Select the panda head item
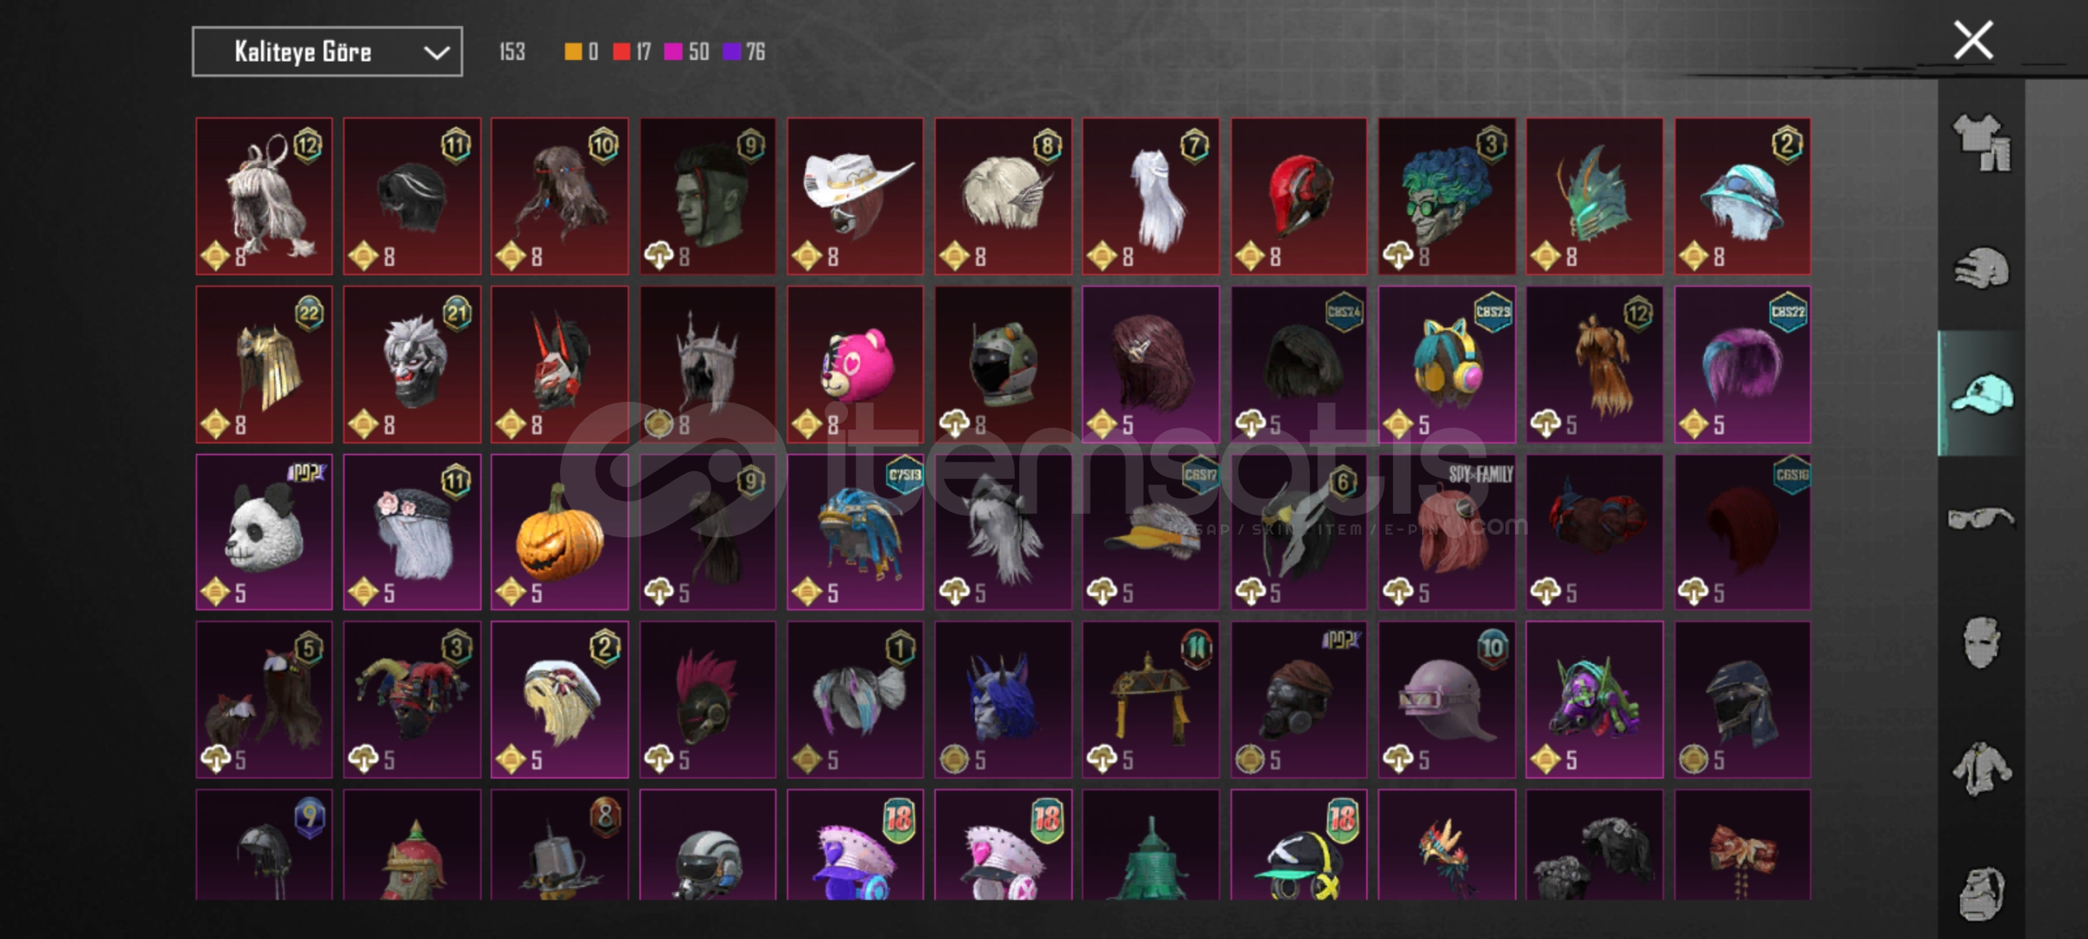Viewport: 2088px width, 939px height. point(264,532)
